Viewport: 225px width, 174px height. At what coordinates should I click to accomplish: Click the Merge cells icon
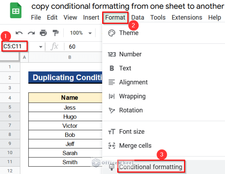(x=111, y=146)
